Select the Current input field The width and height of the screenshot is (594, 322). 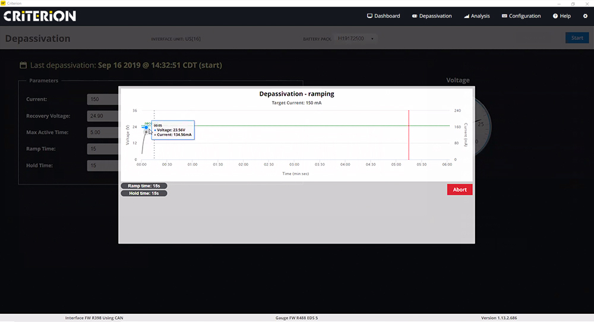tap(102, 99)
